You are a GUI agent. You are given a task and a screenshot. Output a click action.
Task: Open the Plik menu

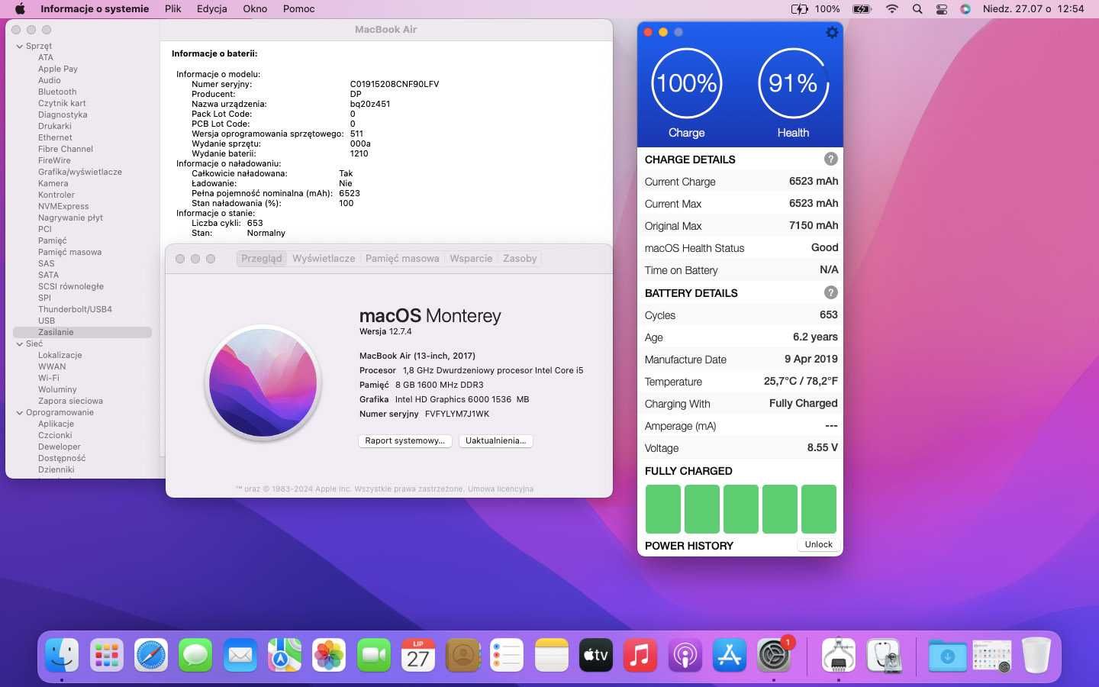pos(173,9)
